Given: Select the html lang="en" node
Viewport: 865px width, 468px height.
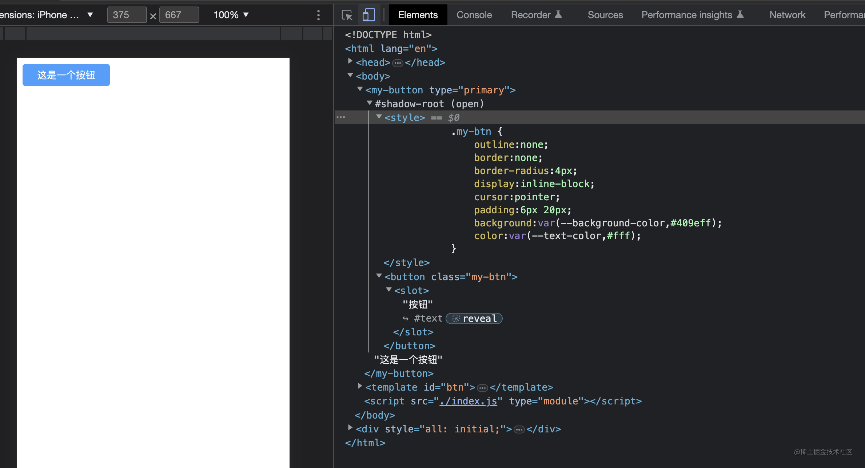Looking at the screenshot, I should click(391, 49).
